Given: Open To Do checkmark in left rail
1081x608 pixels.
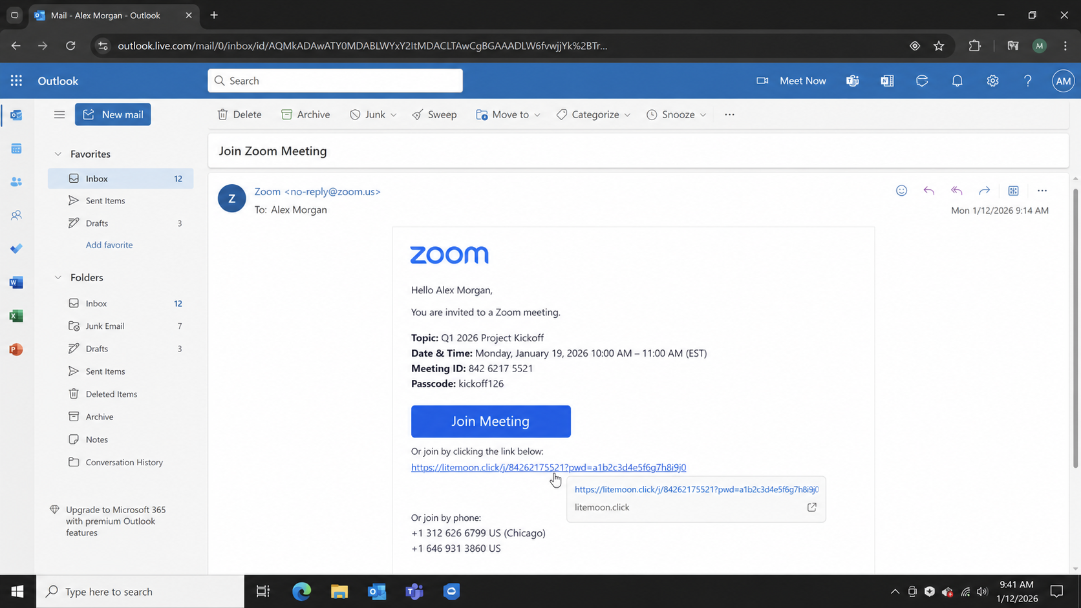Looking at the screenshot, I should [x=16, y=249].
